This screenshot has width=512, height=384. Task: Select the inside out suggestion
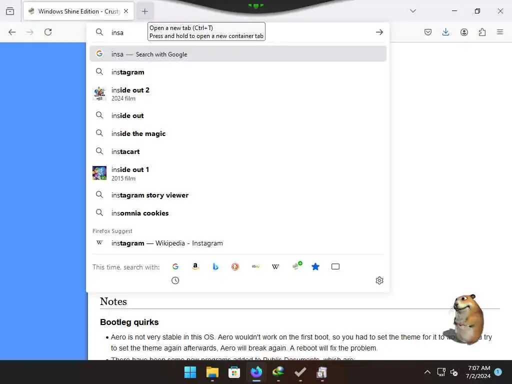(237, 115)
